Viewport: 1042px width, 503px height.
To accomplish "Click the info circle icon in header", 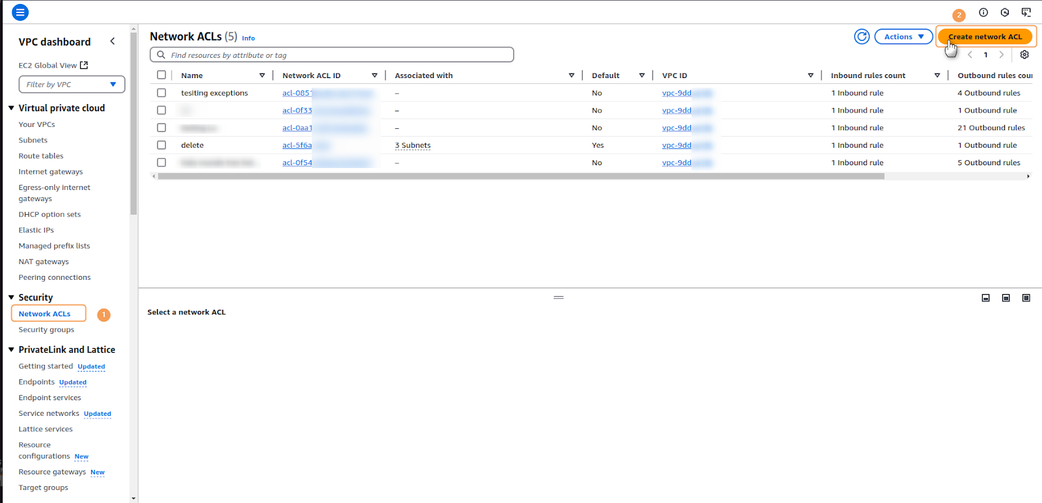I will (x=983, y=12).
